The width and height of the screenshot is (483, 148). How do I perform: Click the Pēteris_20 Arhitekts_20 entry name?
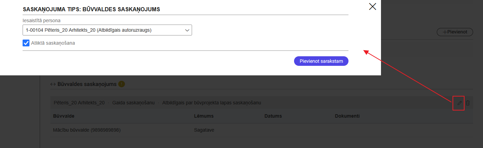coord(79,103)
